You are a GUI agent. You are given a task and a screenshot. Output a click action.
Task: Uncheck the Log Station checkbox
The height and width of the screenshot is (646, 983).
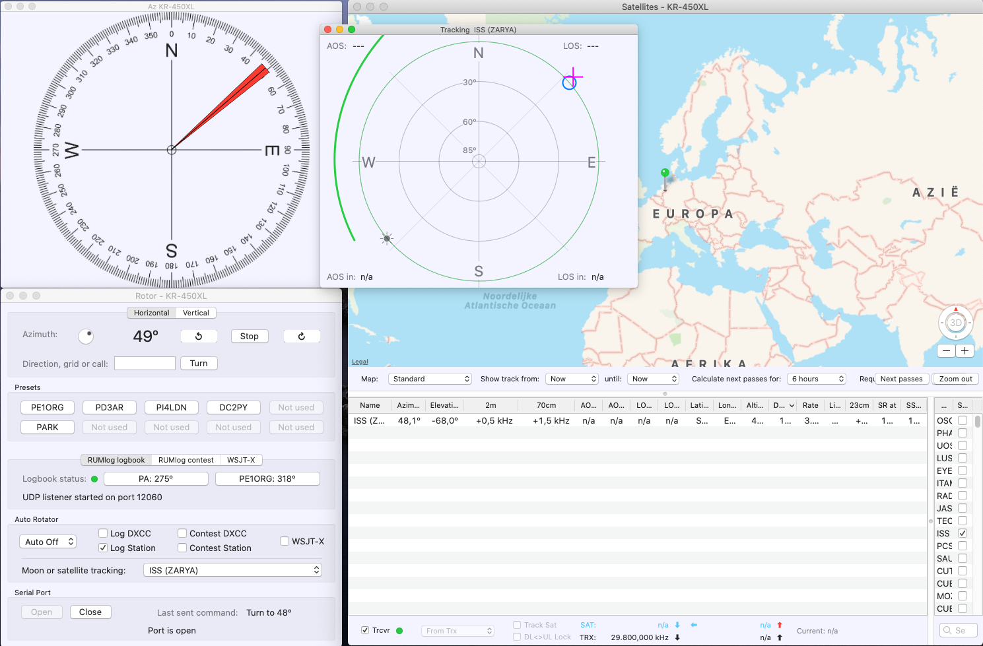pos(103,548)
